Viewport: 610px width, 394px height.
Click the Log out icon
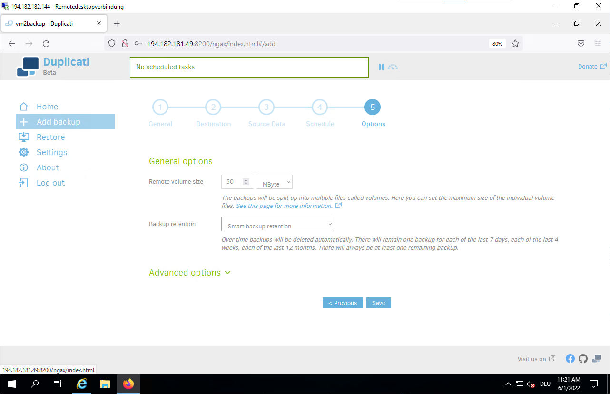pyautogui.click(x=24, y=183)
